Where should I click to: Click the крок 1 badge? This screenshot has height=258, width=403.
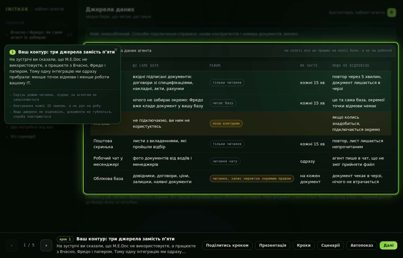click(x=65, y=239)
